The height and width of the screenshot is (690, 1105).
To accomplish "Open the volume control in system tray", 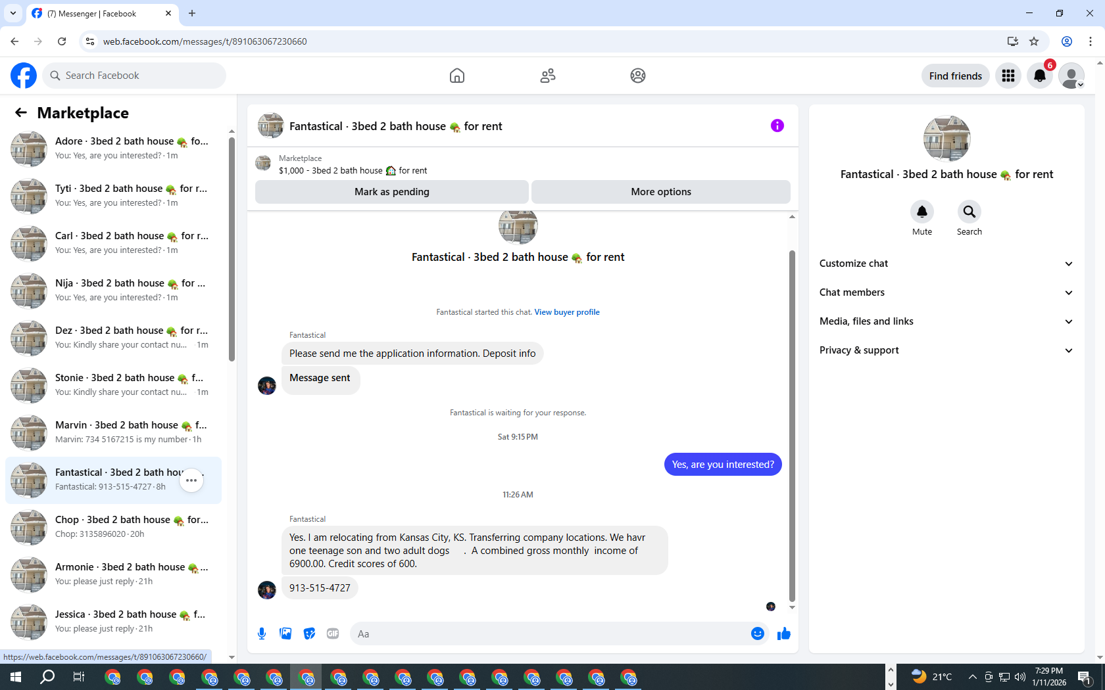I will coord(1020,677).
